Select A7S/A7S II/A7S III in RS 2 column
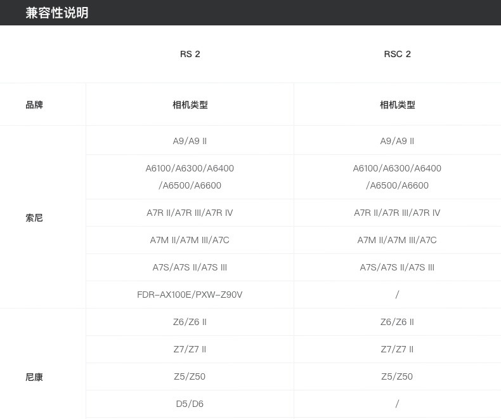Screen dimensions: 501x419 click(190, 267)
